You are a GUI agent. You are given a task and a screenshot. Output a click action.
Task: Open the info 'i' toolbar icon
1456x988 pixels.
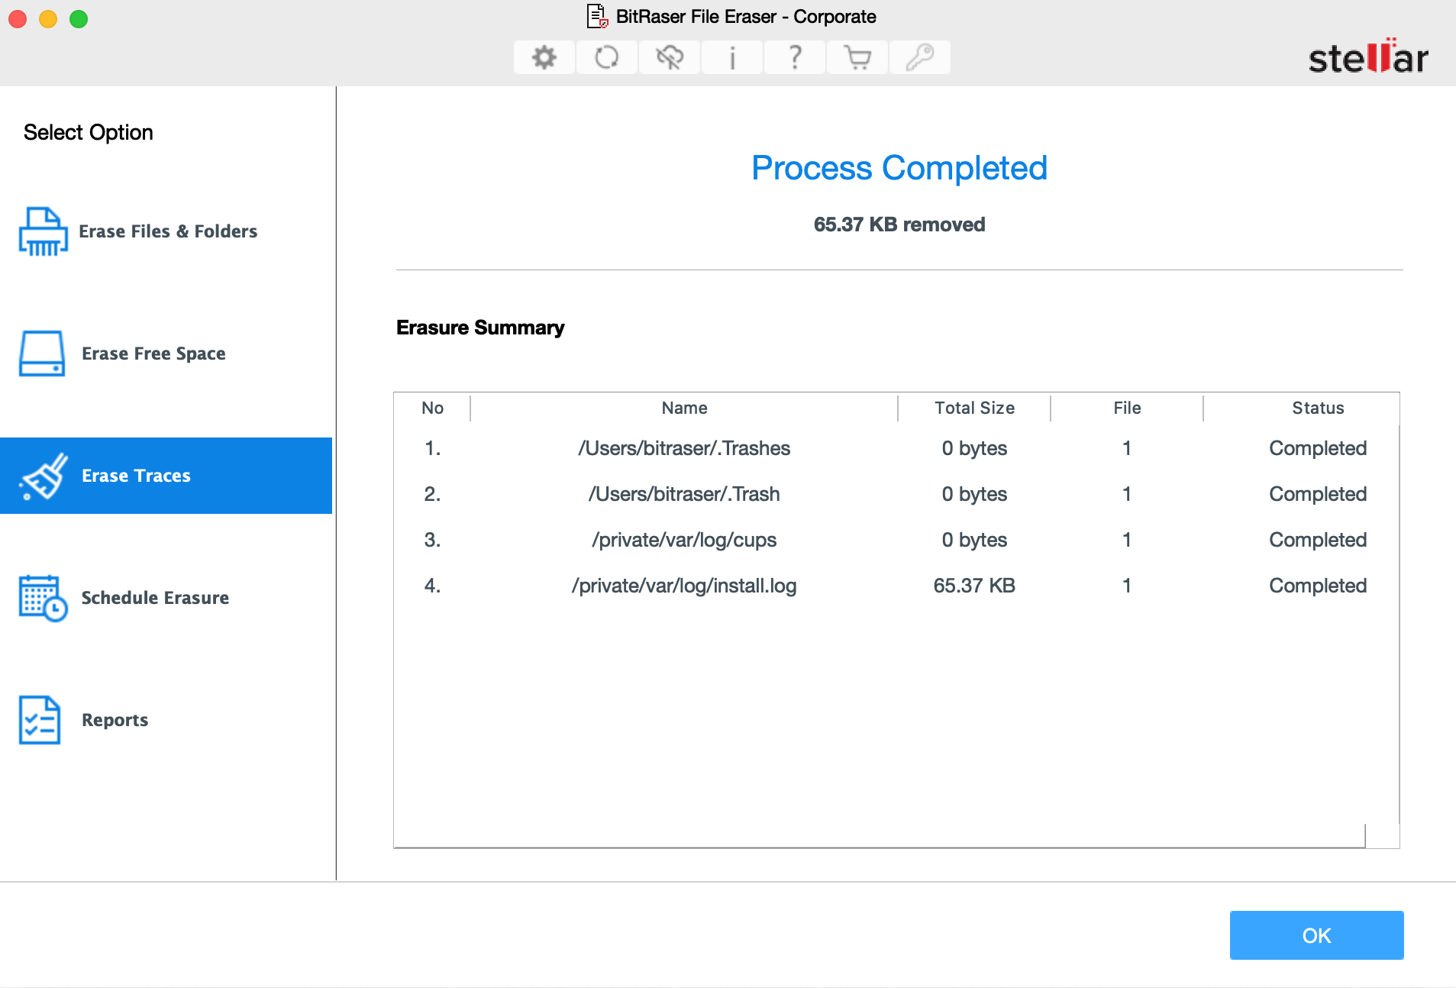pos(732,57)
